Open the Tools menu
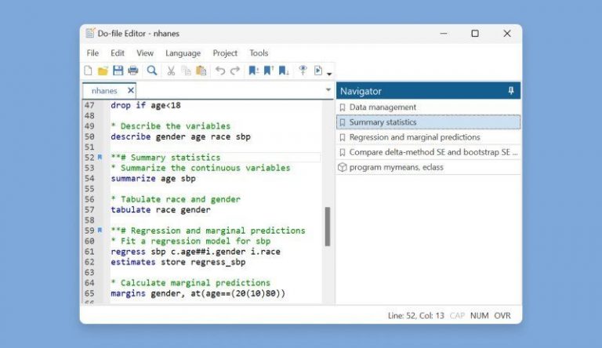The height and width of the screenshot is (348, 602). point(259,53)
